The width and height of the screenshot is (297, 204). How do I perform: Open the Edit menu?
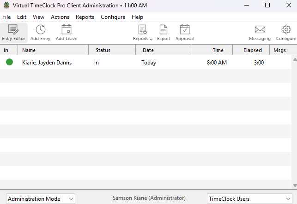point(22,17)
